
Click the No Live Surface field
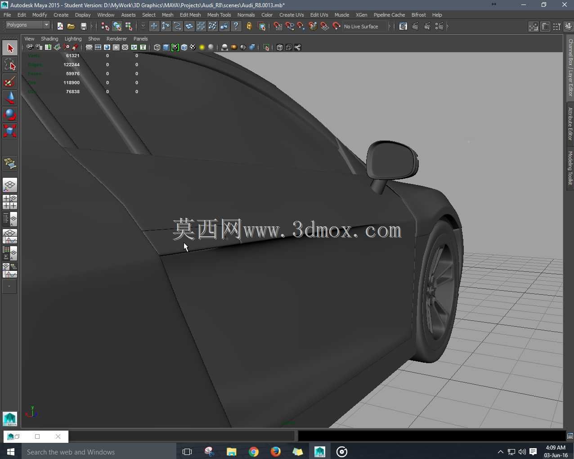[x=364, y=27]
